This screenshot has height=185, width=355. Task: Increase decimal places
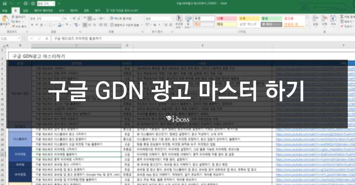point(165,25)
